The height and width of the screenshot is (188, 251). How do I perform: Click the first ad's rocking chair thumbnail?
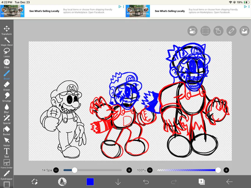click(12, 11)
